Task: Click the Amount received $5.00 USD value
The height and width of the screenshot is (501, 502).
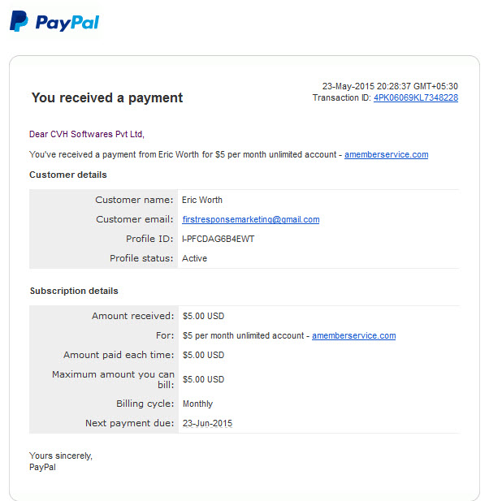Action: point(203,316)
